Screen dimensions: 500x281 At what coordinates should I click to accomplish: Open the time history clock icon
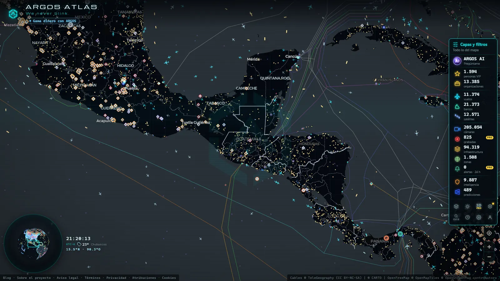467,217
